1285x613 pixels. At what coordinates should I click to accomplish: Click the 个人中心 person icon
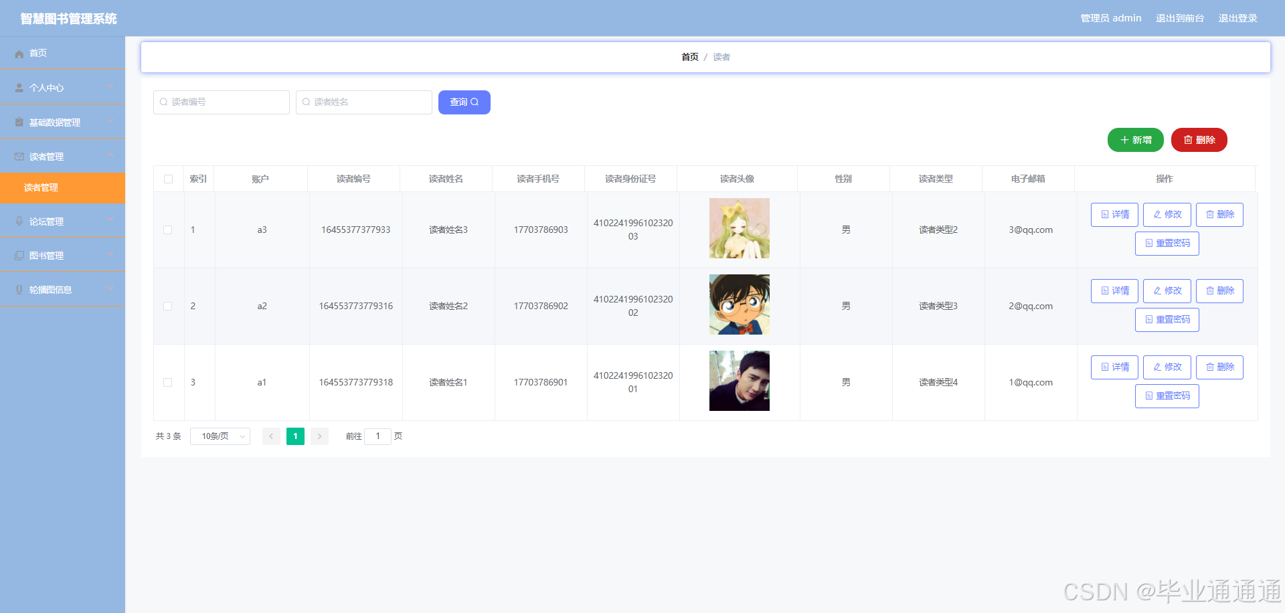19,87
